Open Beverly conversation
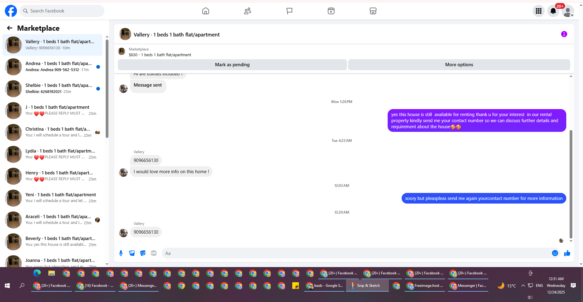 click(53, 242)
